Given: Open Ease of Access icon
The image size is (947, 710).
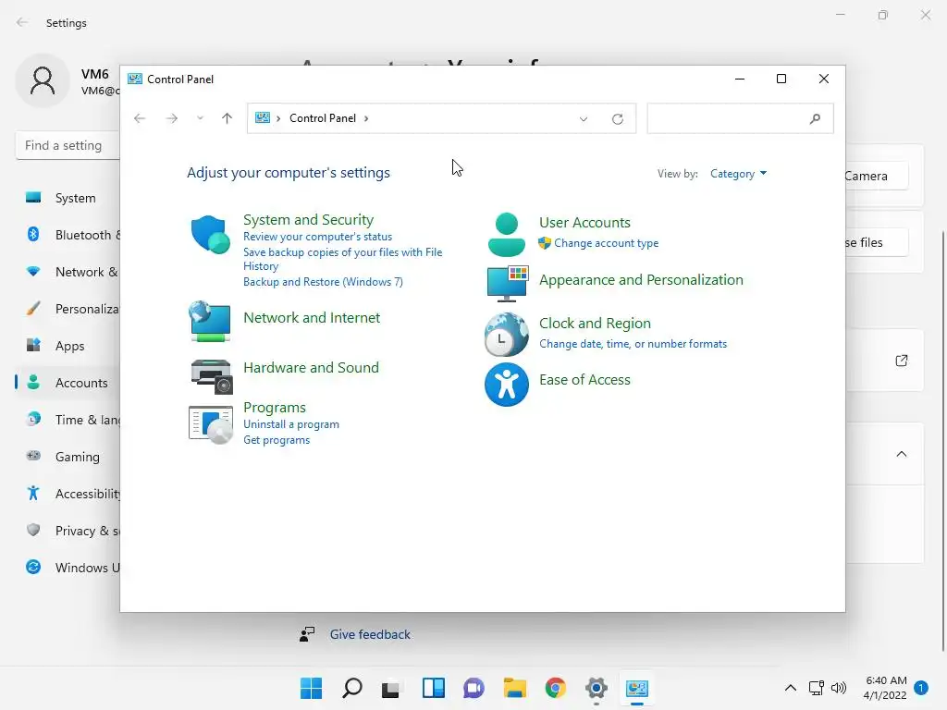Looking at the screenshot, I should (506, 385).
